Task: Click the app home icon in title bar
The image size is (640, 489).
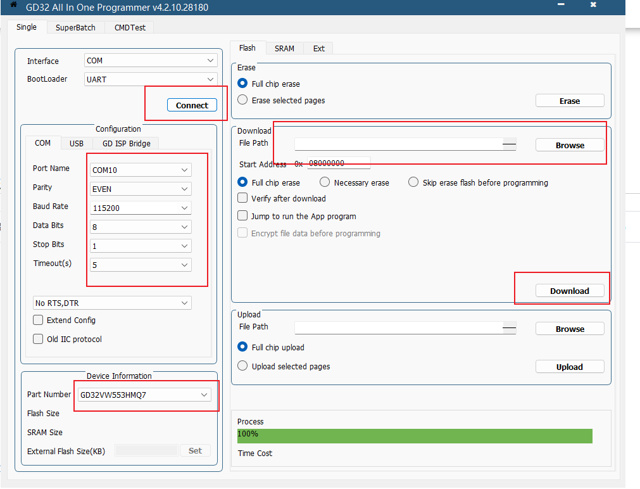Action: 13,5
